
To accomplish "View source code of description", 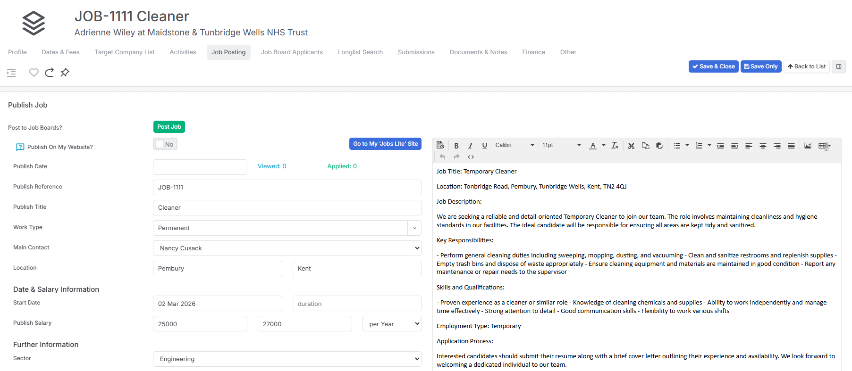I will [471, 157].
